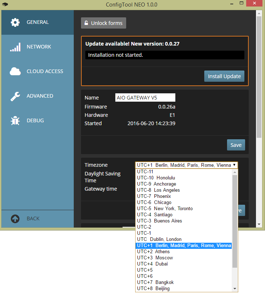Select UTC Dublin, London timezone
Image resolution: width=265 pixels, height=293 pixels.
184,239
